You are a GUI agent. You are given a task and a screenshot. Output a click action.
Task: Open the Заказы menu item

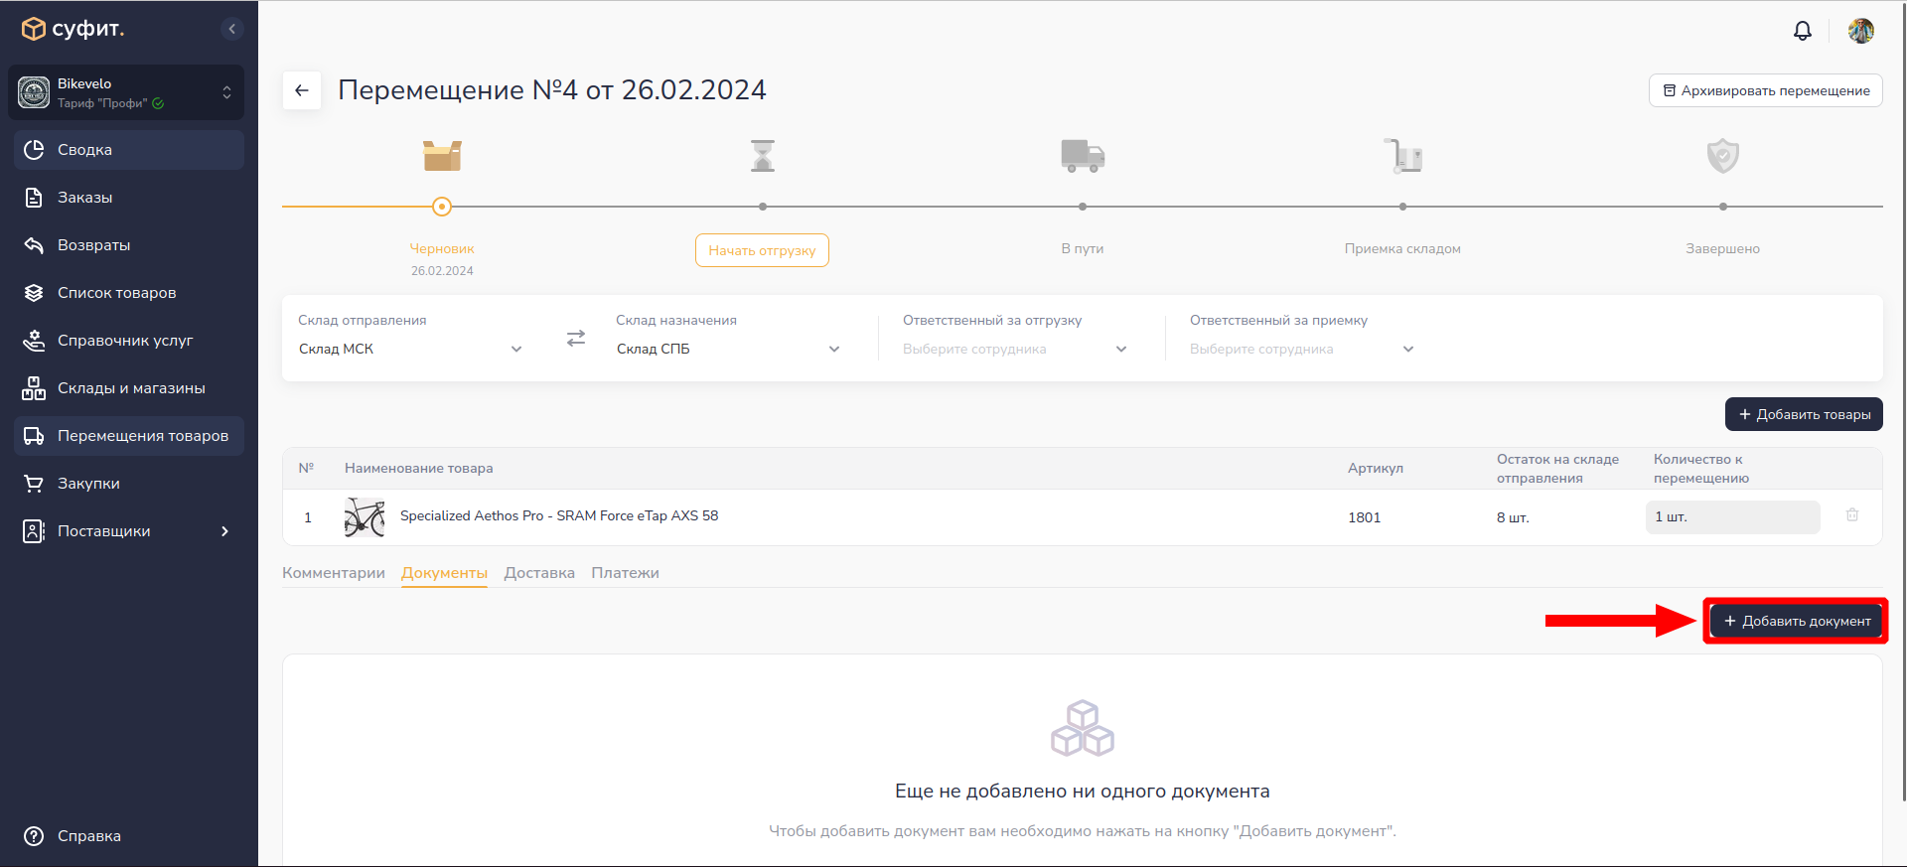(129, 198)
